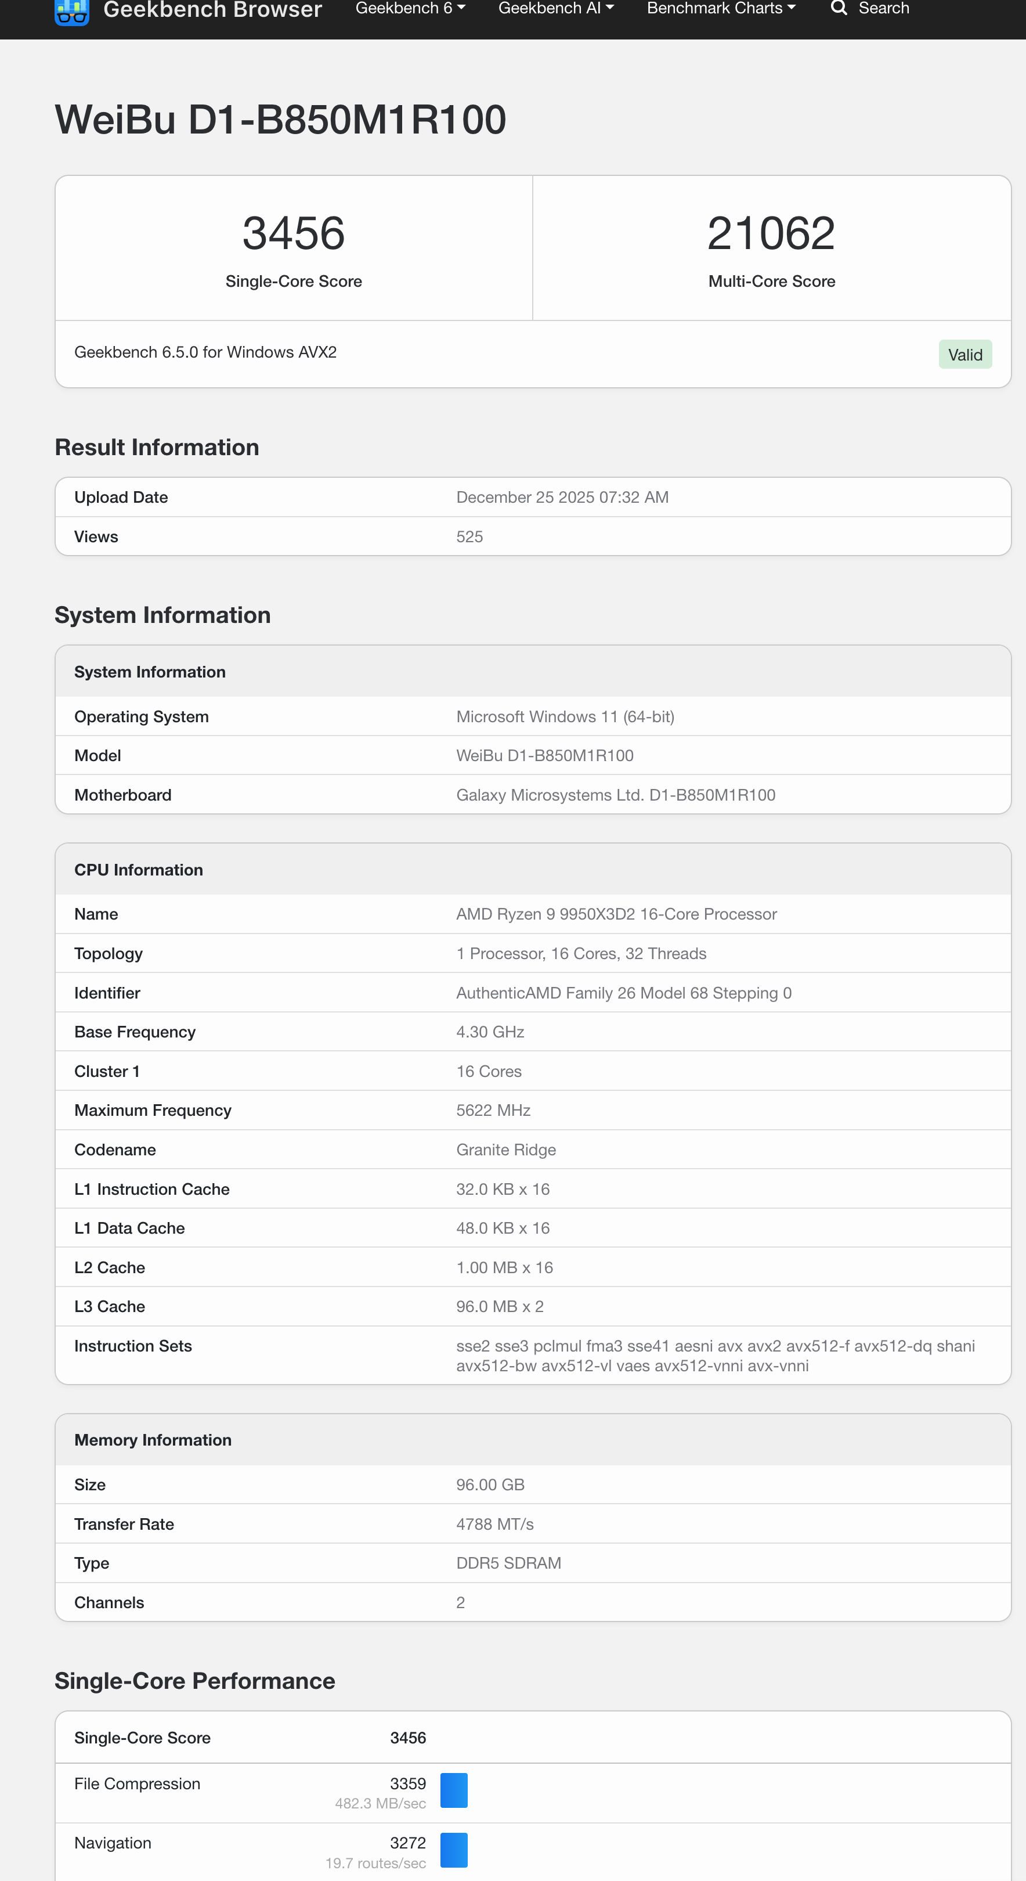
Task: Click the Valid badge
Action: point(964,355)
